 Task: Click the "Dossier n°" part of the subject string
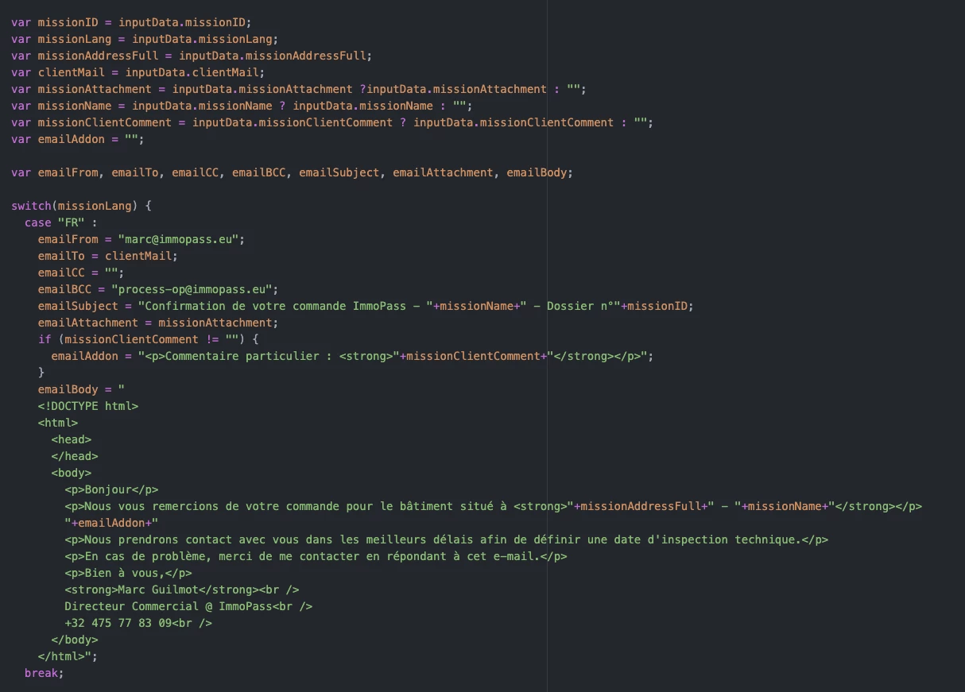pos(582,306)
